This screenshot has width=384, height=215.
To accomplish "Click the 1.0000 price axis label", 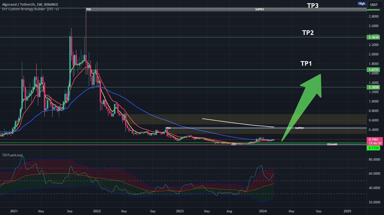I will click(x=373, y=102).
